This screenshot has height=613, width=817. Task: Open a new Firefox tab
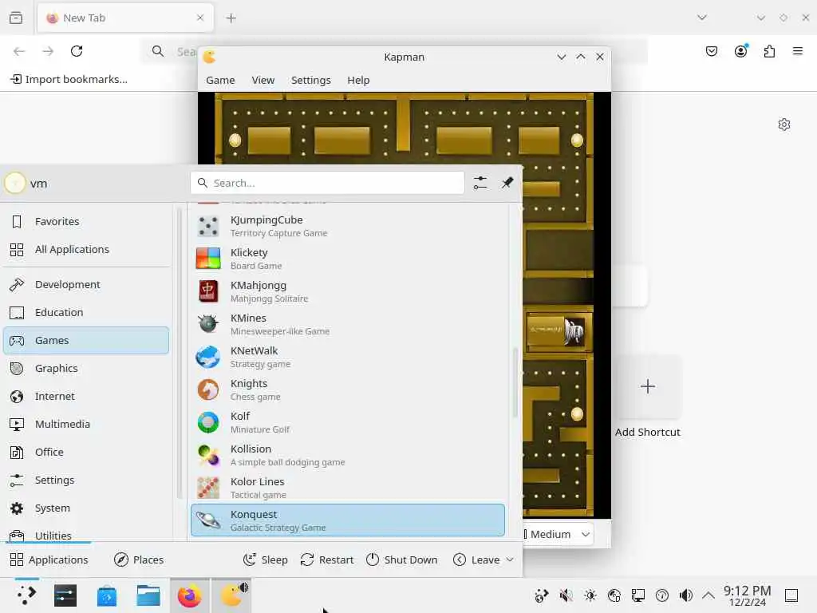[231, 18]
